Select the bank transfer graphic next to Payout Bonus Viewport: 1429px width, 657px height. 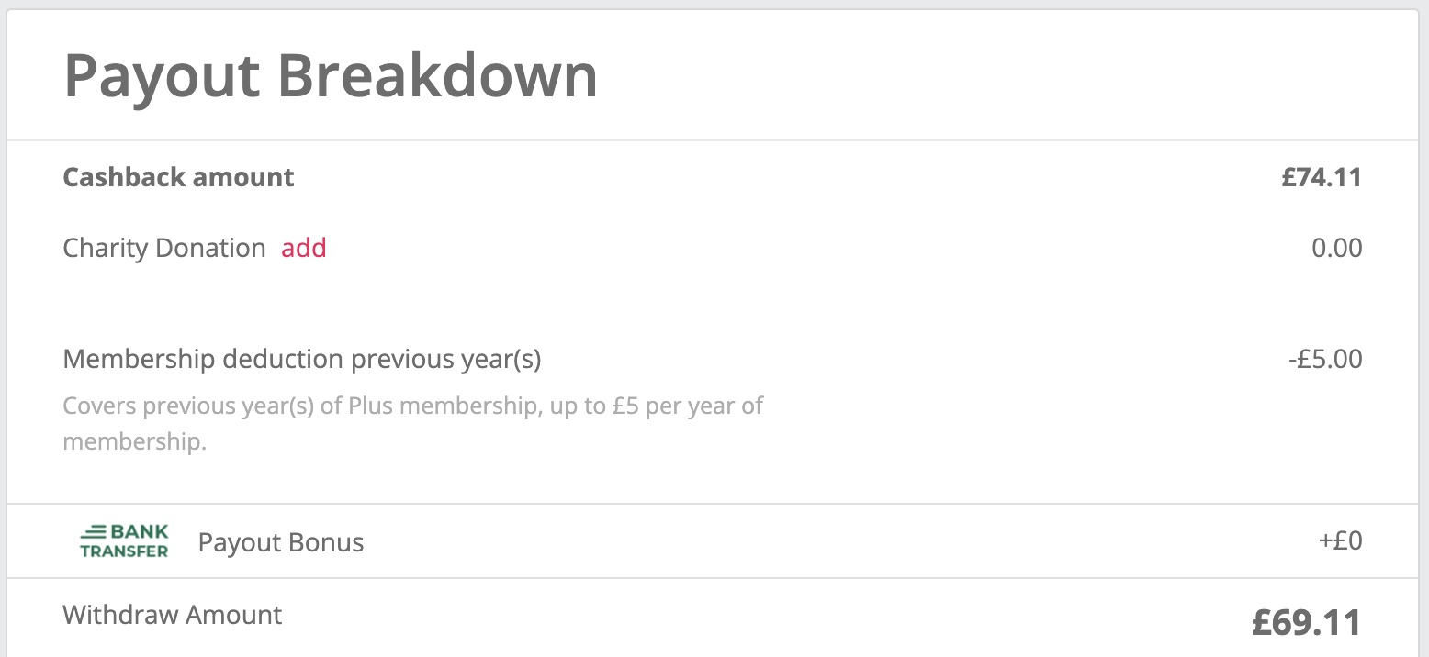tap(123, 540)
